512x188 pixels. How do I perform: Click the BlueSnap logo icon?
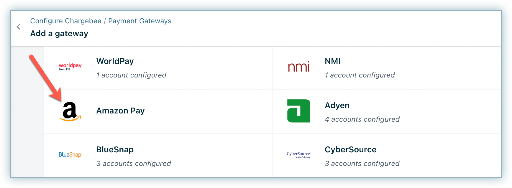[x=70, y=155]
